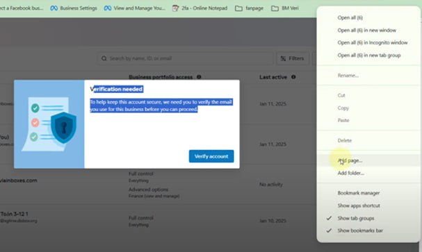Click the 'Finance (view and manage)' text
Viewport: 422px width, 252px height.
(154, 196)
